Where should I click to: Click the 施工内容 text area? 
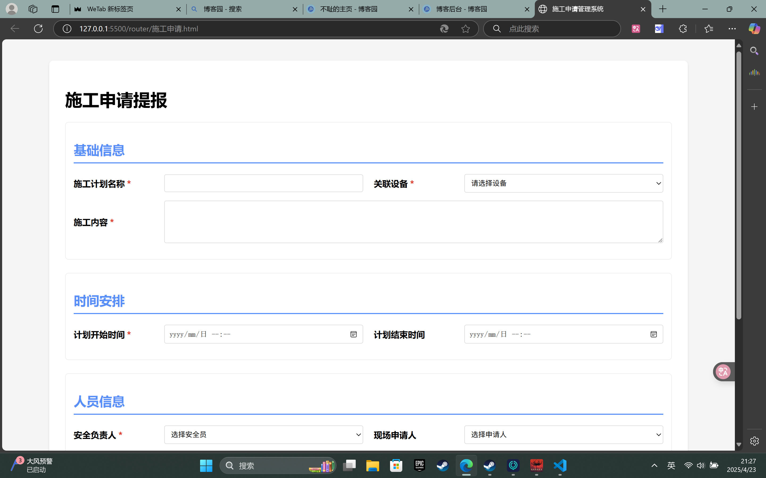413,222
